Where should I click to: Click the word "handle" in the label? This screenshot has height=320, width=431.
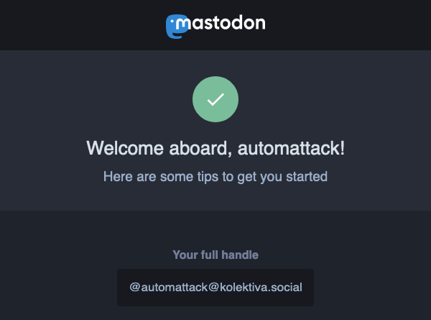click(x=240, y=255)
